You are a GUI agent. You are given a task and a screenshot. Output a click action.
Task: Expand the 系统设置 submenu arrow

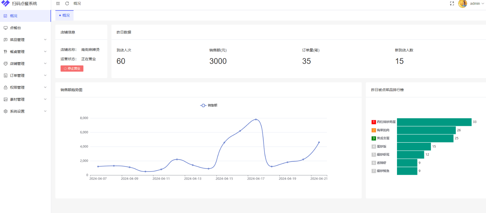(x=45, y=111)
